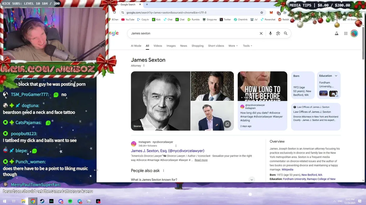Image resolution: width=366 pixels, height=205 pixels.
Task: Open Law Offices of James J. Sexton card
Action: 316,116
